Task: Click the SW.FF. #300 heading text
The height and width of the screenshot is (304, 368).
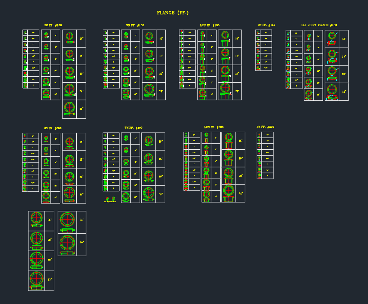Action: pyautogui.click(x=265, y=127)
